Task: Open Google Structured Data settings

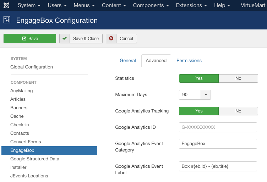Action: tap(35, 159)
